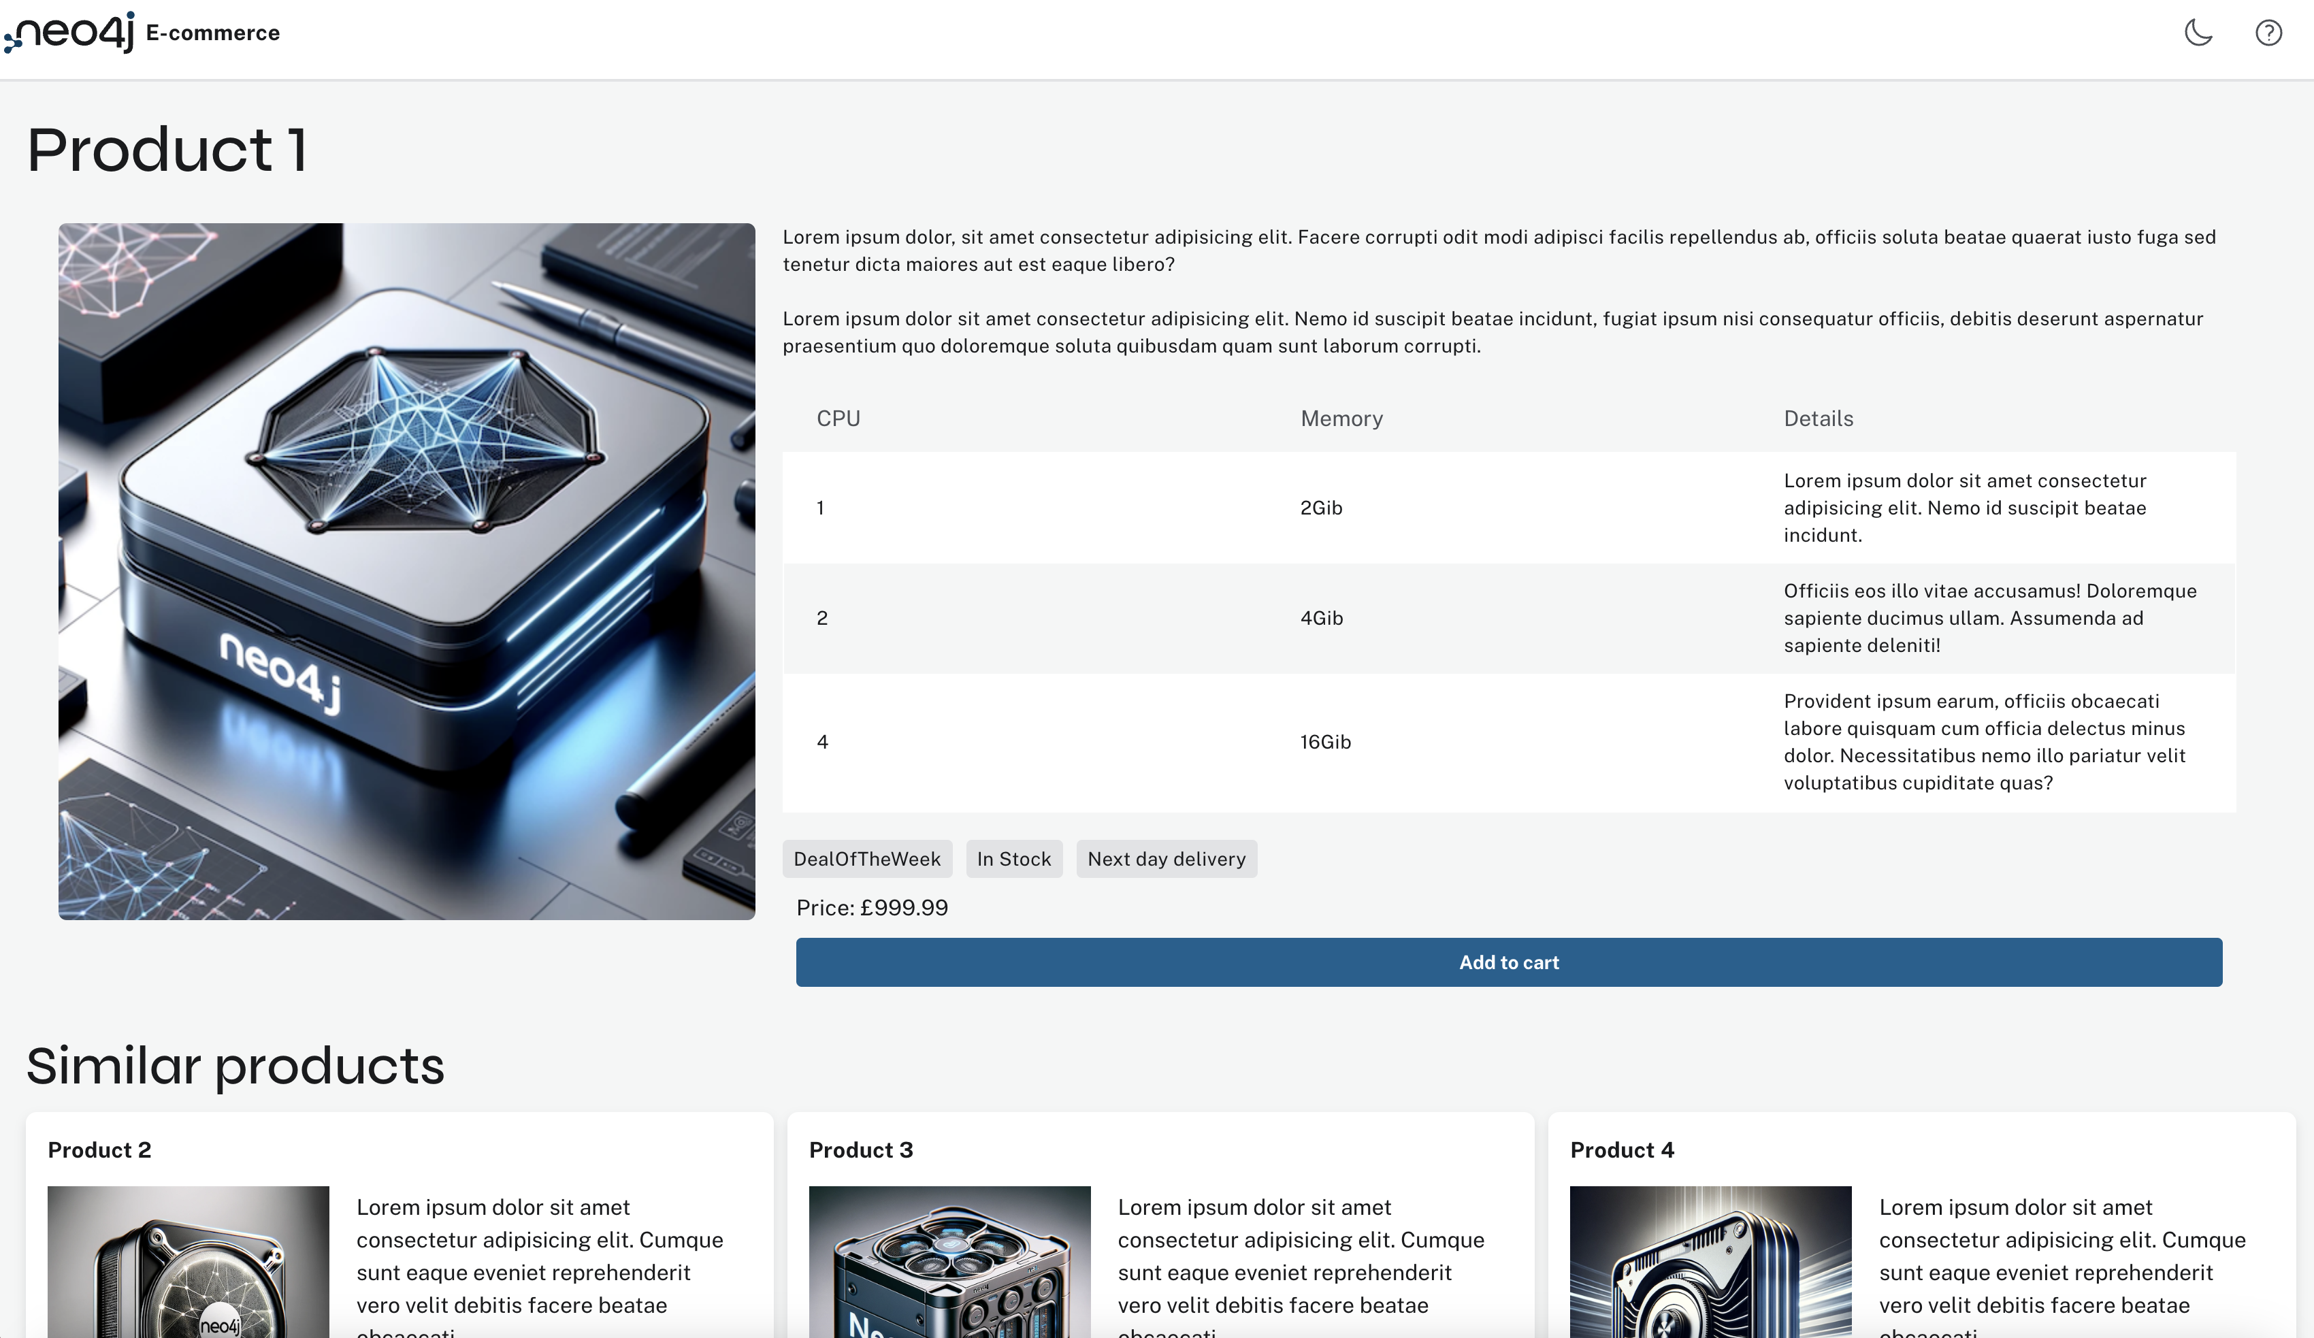
Task: Select the 4Gib memory cell
Action: coord(1322,618)
